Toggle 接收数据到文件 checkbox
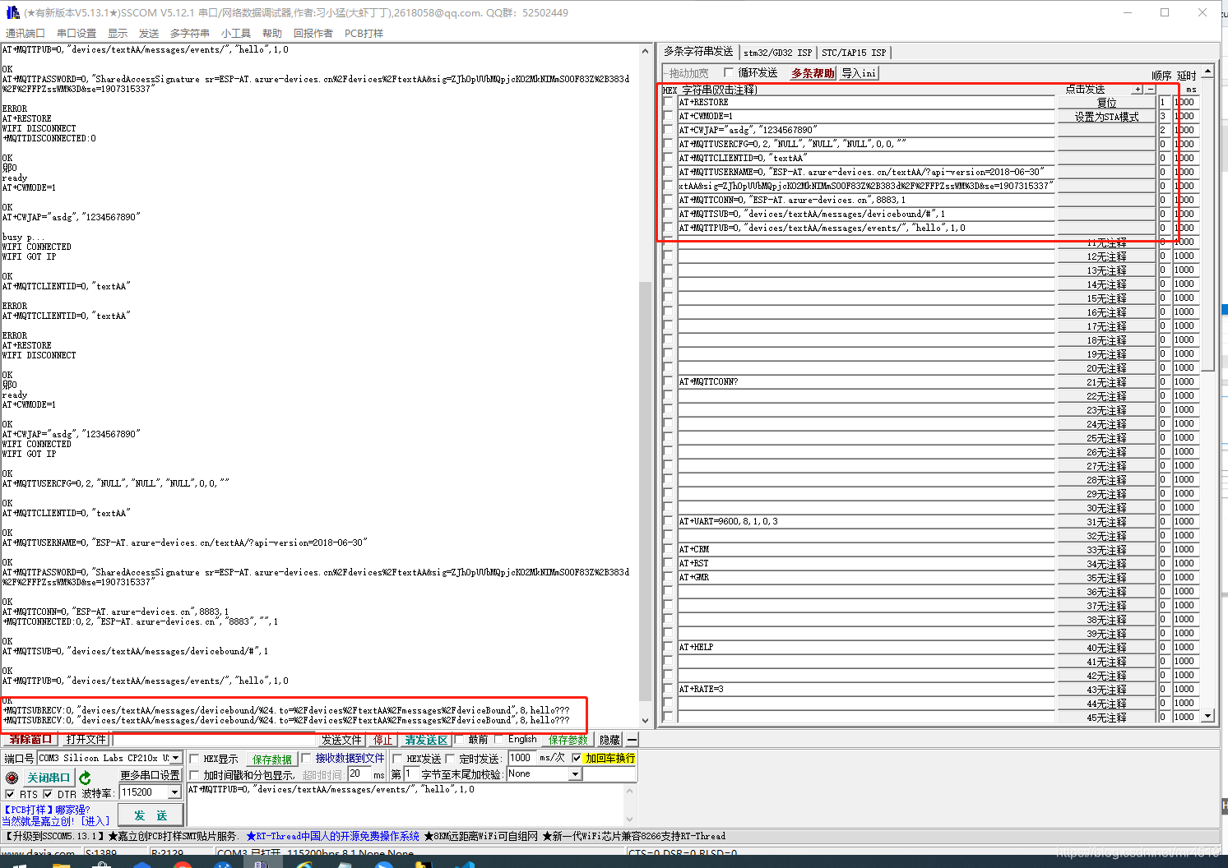Image resolution: width=1228 pixels, height=868 pixels. 307,759
